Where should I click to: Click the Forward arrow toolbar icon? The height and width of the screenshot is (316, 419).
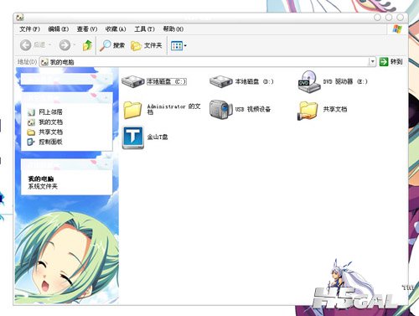tap(65, 45)
